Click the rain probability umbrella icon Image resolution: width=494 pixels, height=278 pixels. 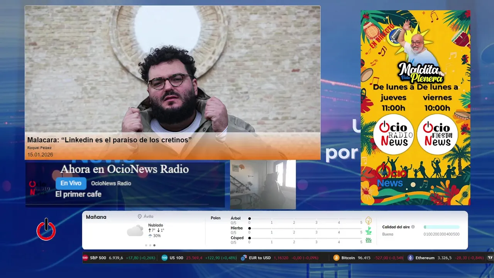click(x=150, y=236)
